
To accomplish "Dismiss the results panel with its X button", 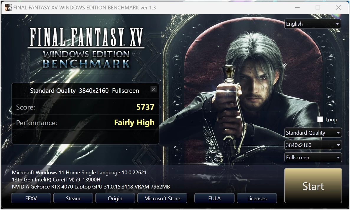I will tap(154, 90).
